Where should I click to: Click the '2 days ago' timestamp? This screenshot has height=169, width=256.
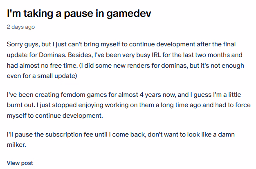click(x=21, y=27)
